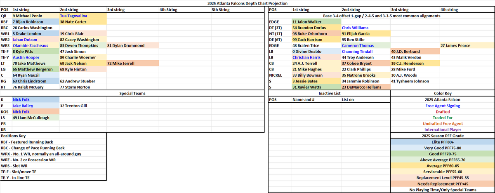Select the '65 Matthew Bergeron' LG cell
The height and width of the screenshot is (193, 495).
pos(35,69)
